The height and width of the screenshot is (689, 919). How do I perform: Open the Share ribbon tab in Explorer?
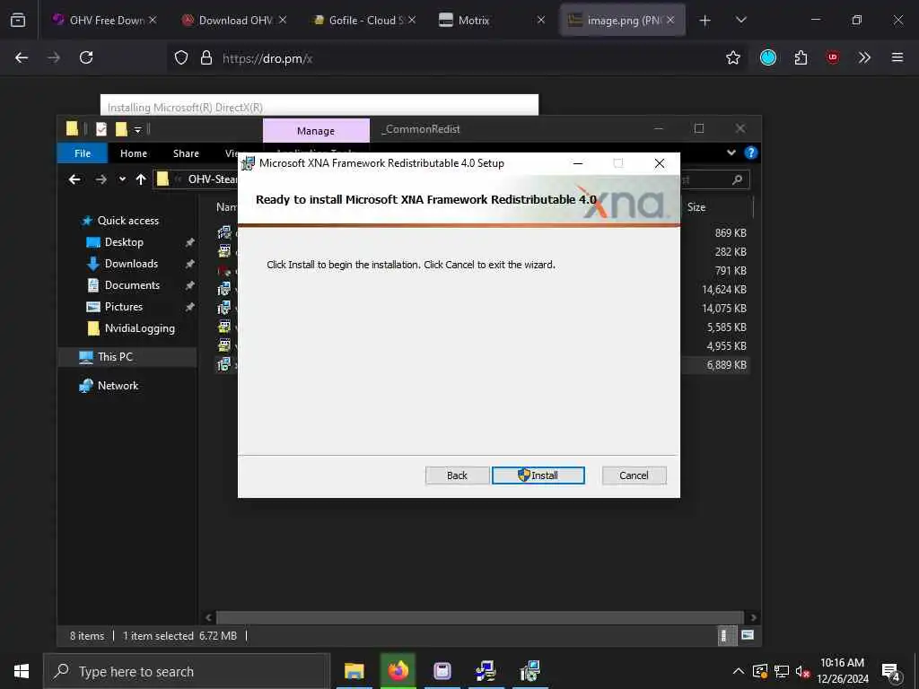pyautogui.click(x=186, y=153)
